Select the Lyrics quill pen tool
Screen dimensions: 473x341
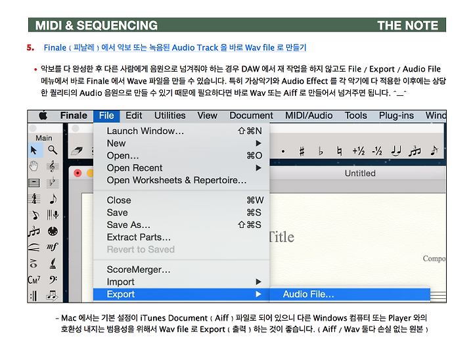53,263
